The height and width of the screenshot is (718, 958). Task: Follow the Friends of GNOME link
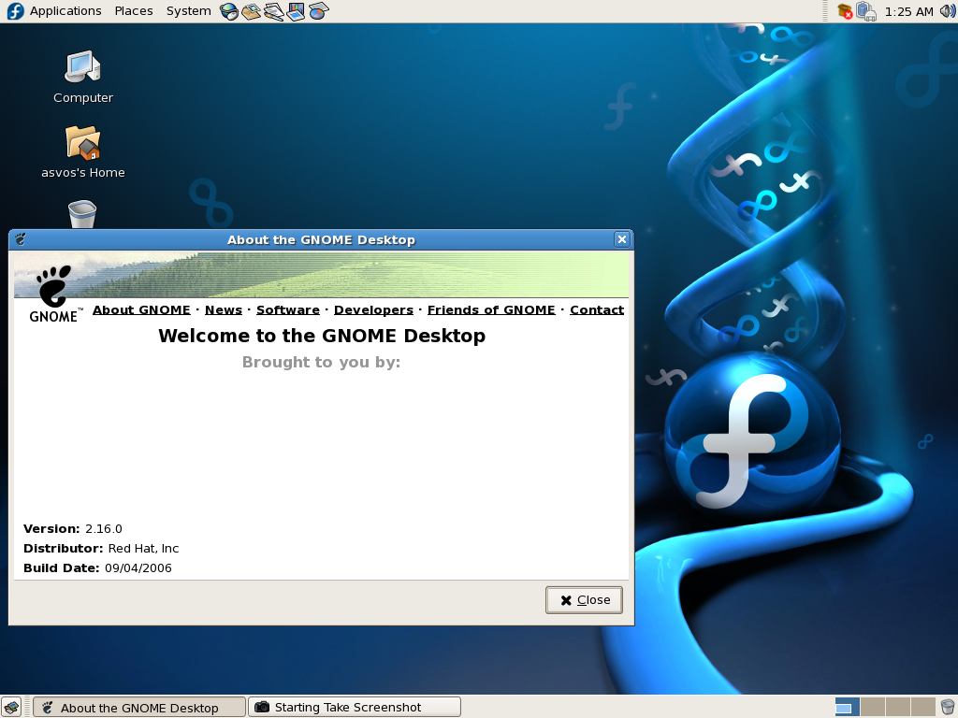click(491, 309)
